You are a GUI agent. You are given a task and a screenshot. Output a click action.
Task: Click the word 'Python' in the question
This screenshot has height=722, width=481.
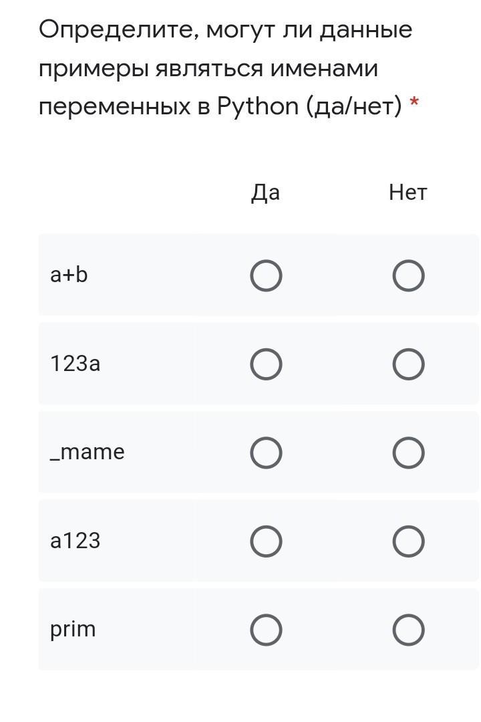pyautogui.click(x=257, y=106)
